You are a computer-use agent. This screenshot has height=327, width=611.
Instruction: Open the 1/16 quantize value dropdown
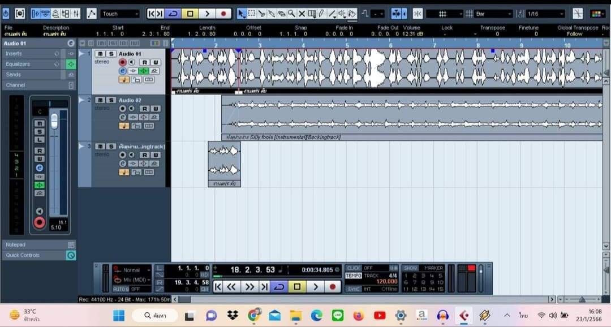(x=545, y=14)
